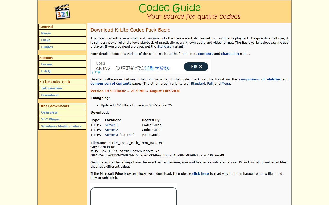
Task: Open the VLC Player sidebar link
Action: [x=62, y=119]
